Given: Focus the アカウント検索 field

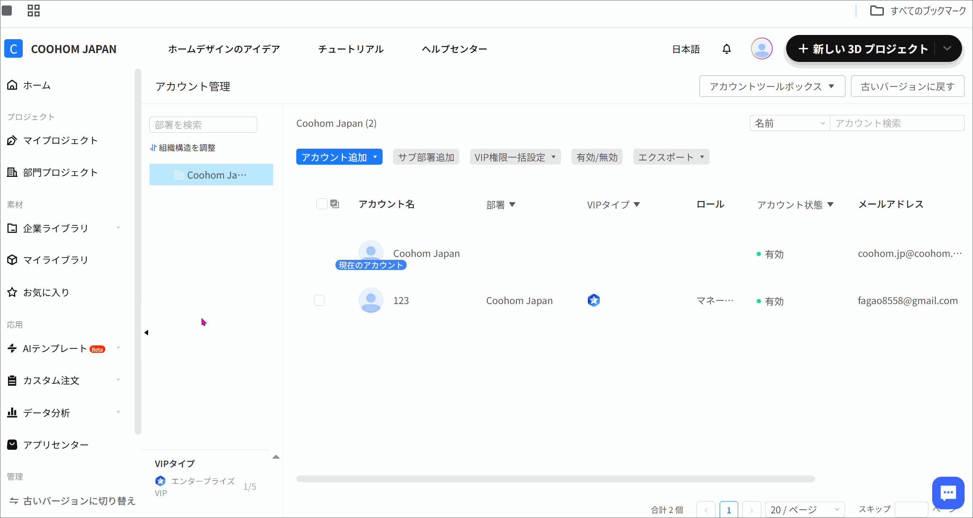Looking at the screenshot, I should [x=897, y=123].
